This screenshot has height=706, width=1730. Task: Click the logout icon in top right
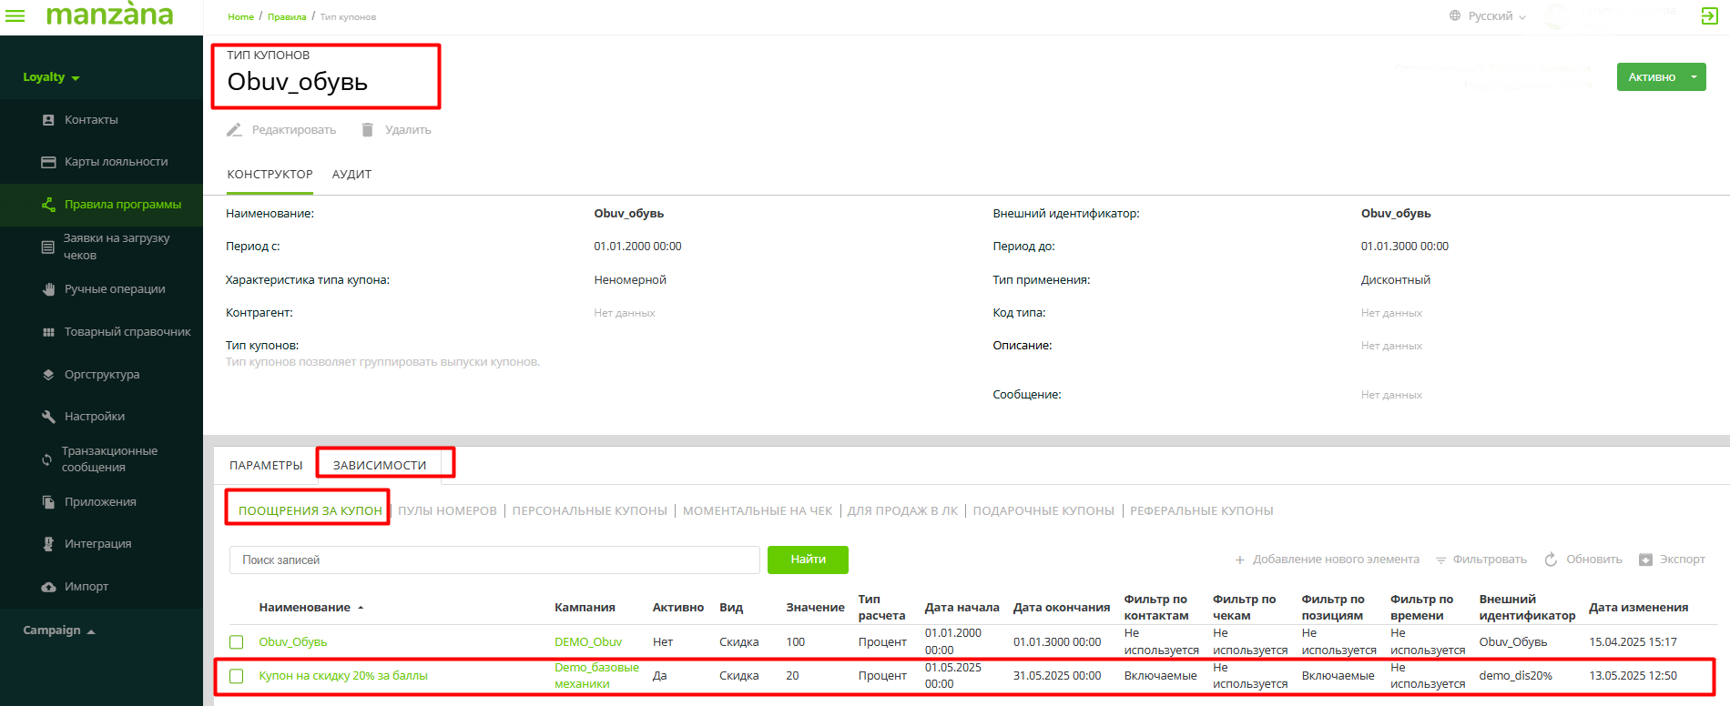tap(1709, 15)
